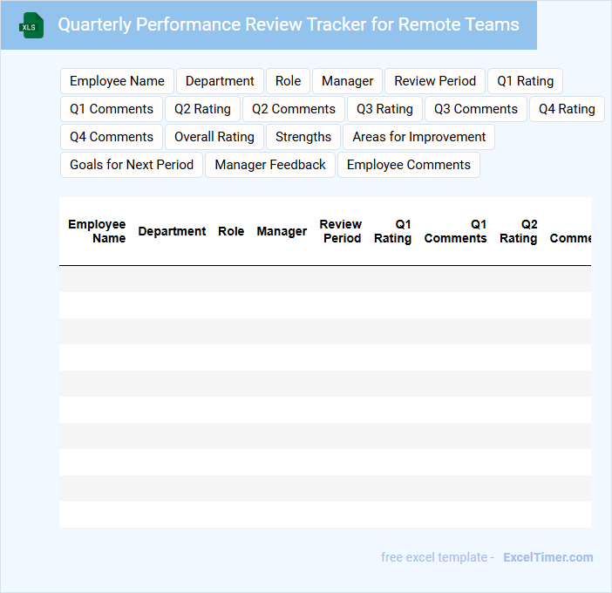Viewport: 612px width, 593px height.
Task: Select the Q2 Rating tag
Action: (x=202, y=109)
